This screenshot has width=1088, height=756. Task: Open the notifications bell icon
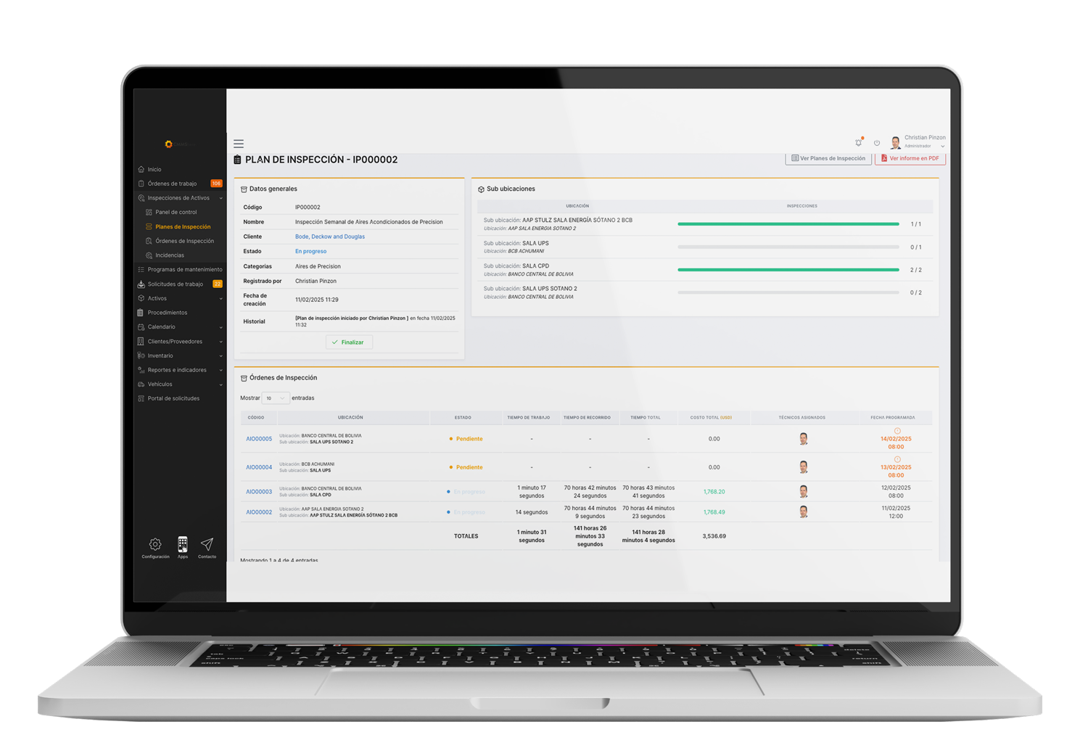tap(859, 142)
